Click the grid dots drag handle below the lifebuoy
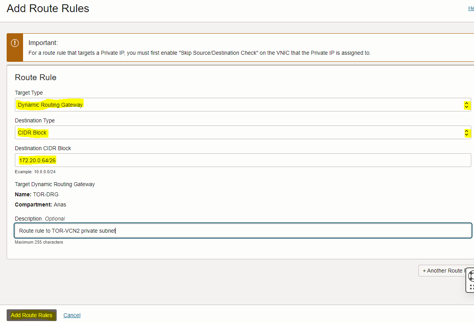This screenshot has height=323, width=474. click(471, 287)
